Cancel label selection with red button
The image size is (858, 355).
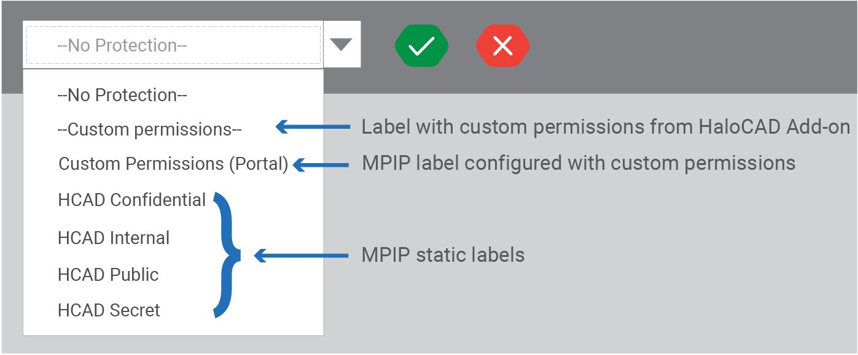pos(502,45)
